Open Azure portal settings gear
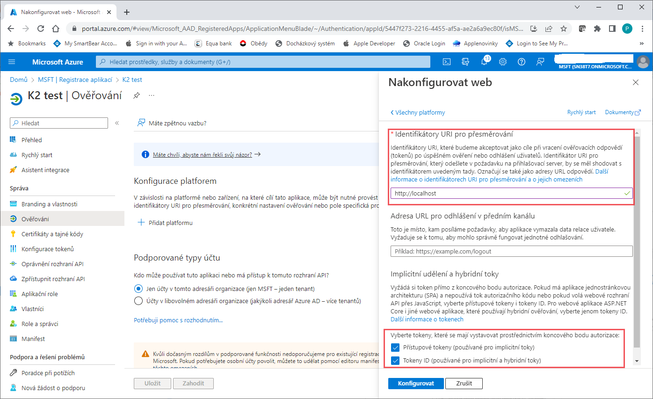Viewport: 653px width, 399px height. (503, 62)
